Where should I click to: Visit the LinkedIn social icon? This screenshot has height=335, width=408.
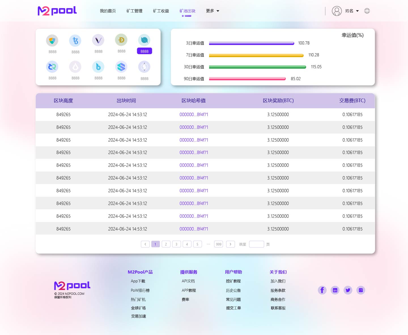point(335,290)
